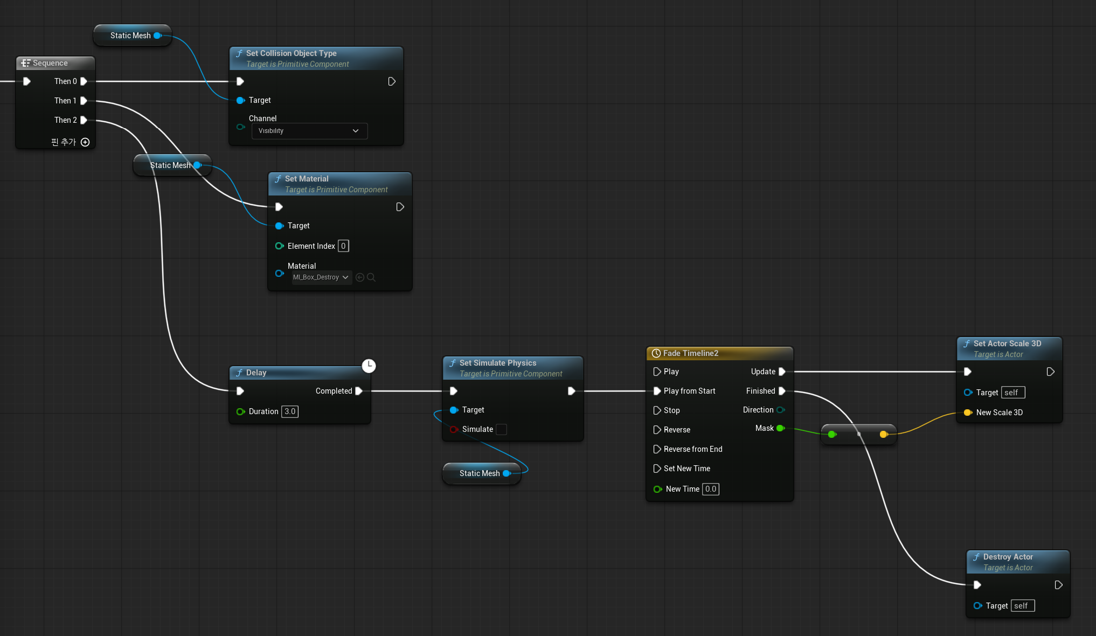
Task: Click browse magnifier icon beside MI_Box_Destroy
Action: [371, 277]
